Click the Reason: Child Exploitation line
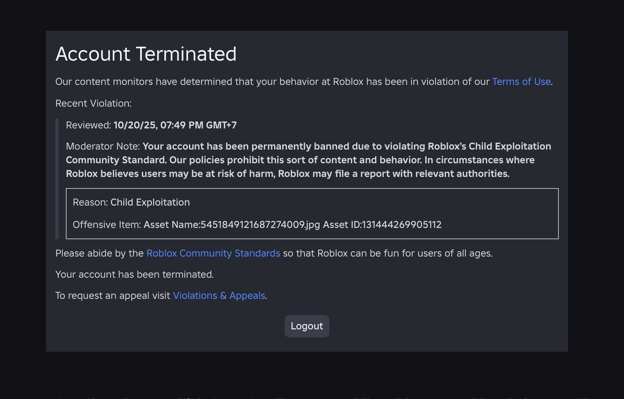 (131, 202)
